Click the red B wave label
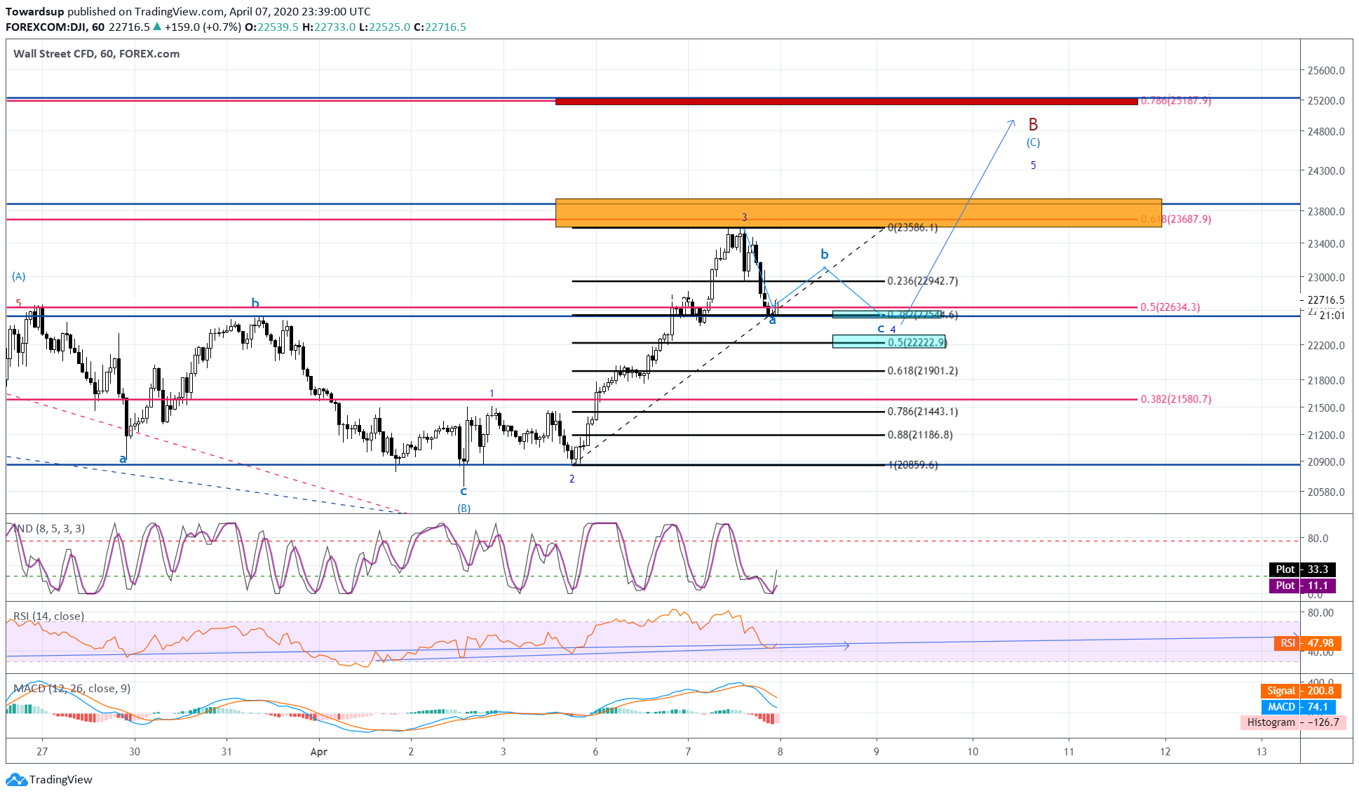 pos(1033,124)
